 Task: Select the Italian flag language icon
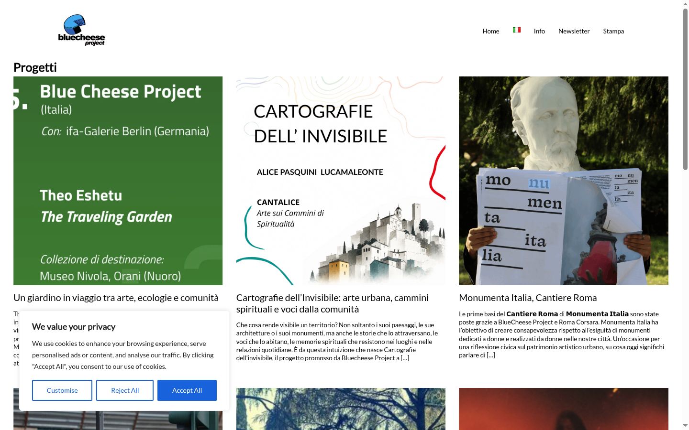point(517,30)
